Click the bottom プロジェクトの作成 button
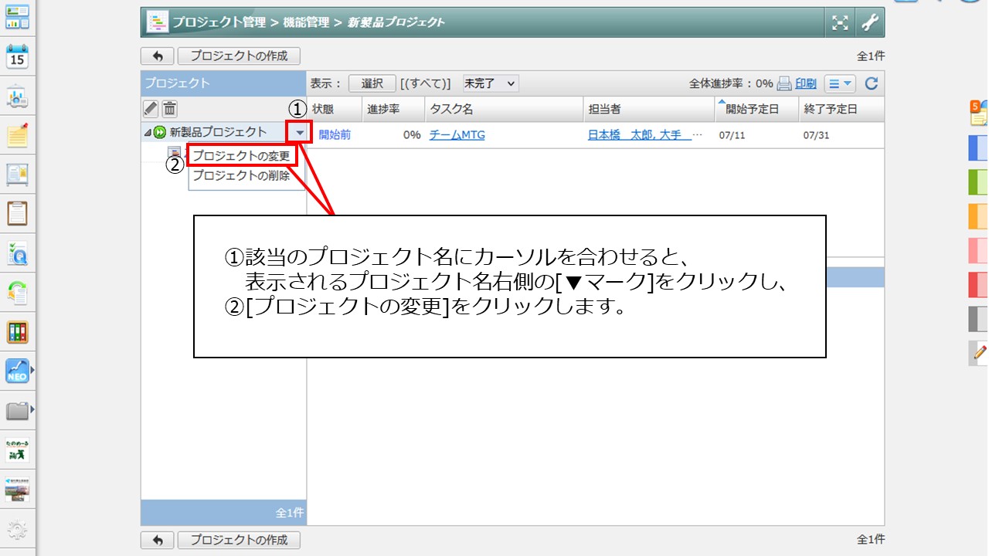The height and width of the screenshot is (556, 989). pos(239,541)
